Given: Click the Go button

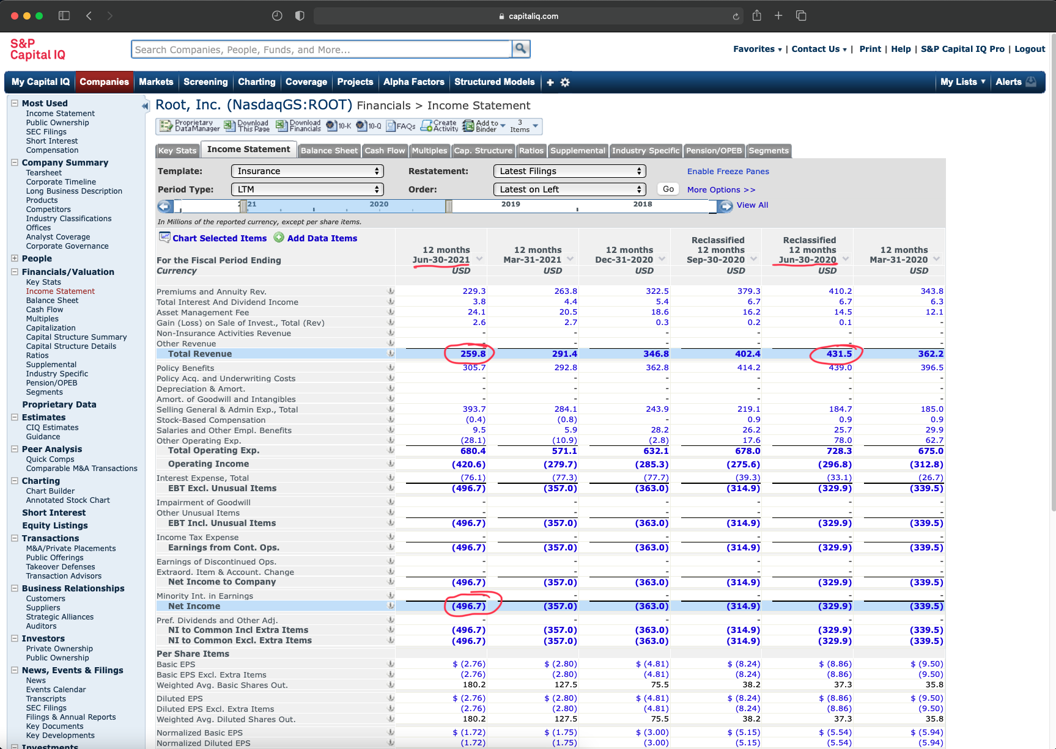Looking at the screenshot, I should click(668, 189).
